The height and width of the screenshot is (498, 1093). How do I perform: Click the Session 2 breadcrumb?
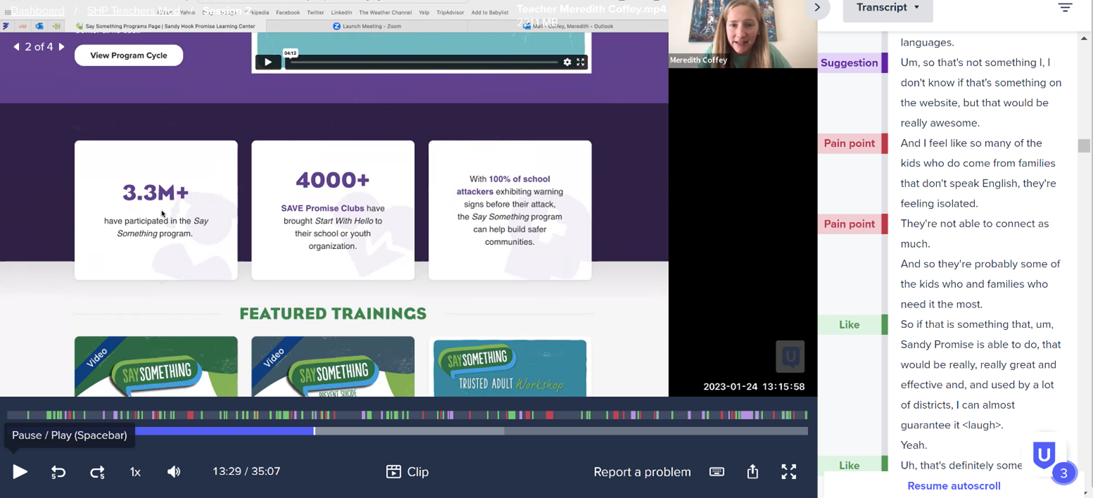coord(226,11)
